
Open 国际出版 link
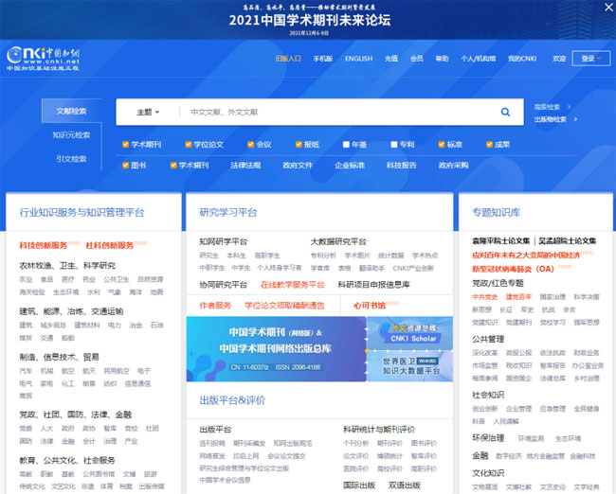click(x=359, y=485)
